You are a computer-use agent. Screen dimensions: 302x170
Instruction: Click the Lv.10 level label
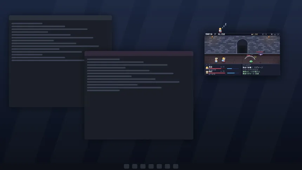pyautogui.click(x=222, y=71)
